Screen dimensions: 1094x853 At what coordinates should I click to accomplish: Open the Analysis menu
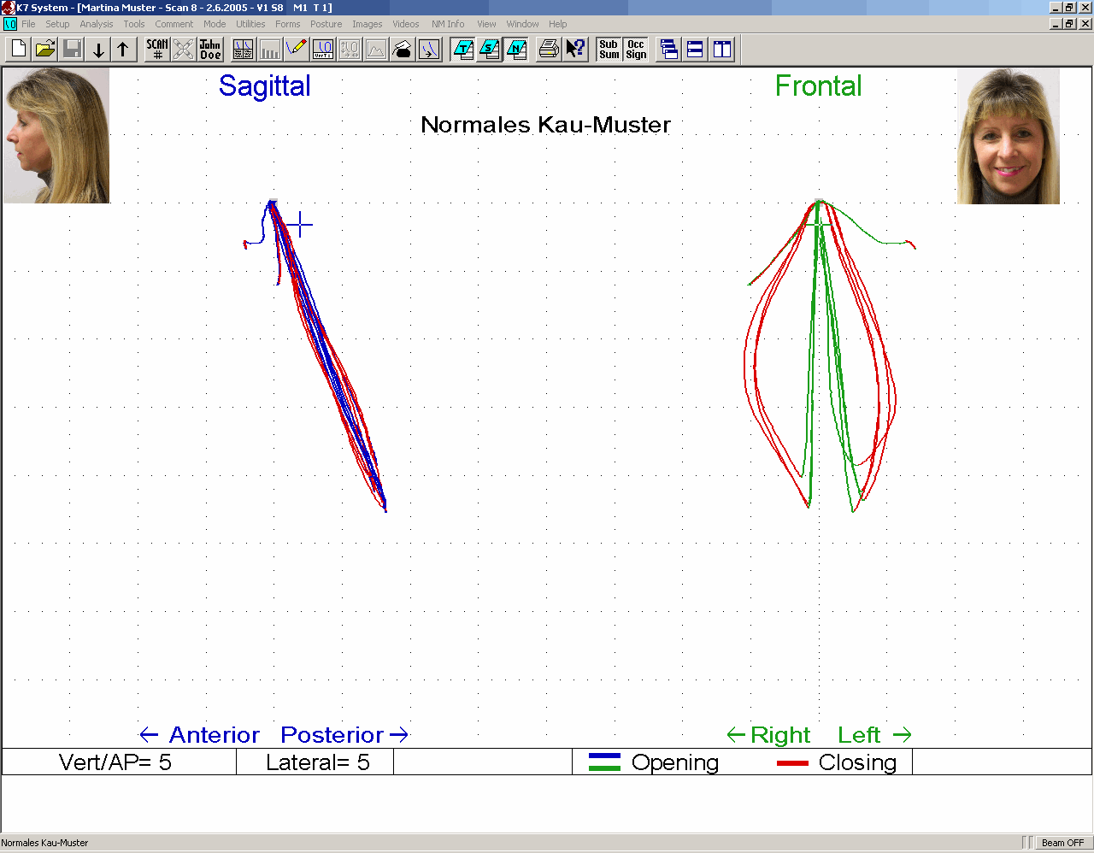point(97,24)
